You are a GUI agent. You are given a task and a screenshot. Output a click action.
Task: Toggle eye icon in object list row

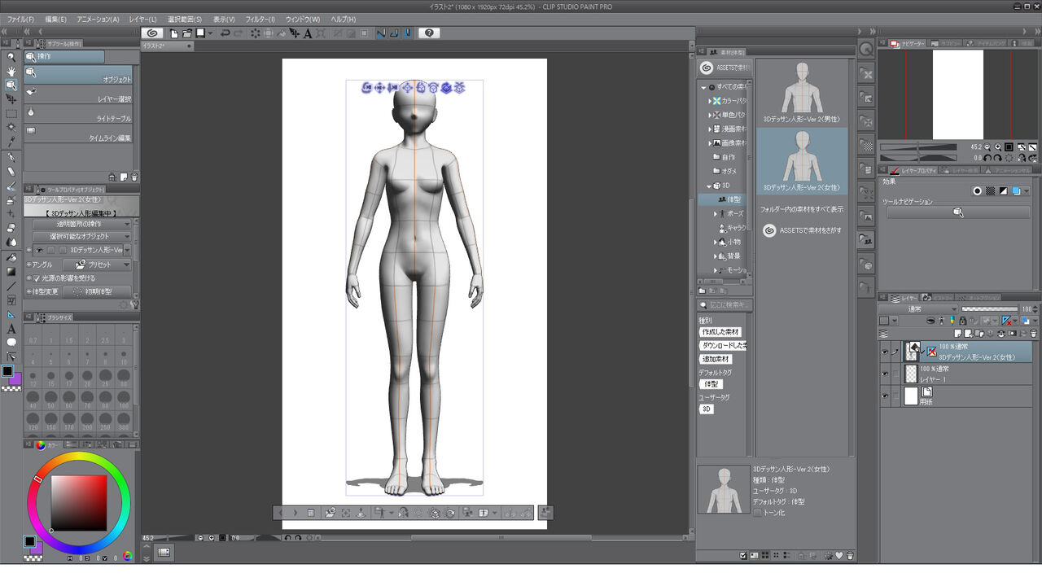coord(38,251)
